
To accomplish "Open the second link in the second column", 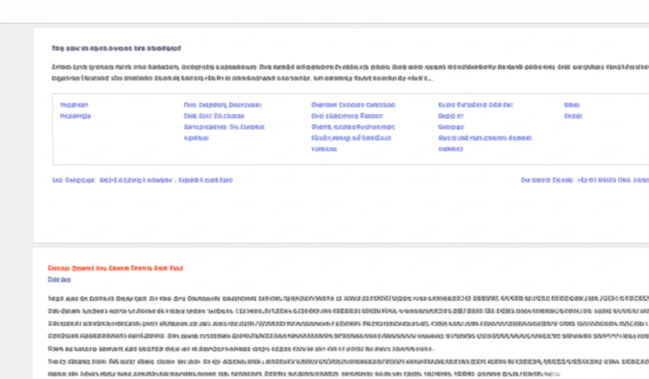I will [x=214, y=116].
